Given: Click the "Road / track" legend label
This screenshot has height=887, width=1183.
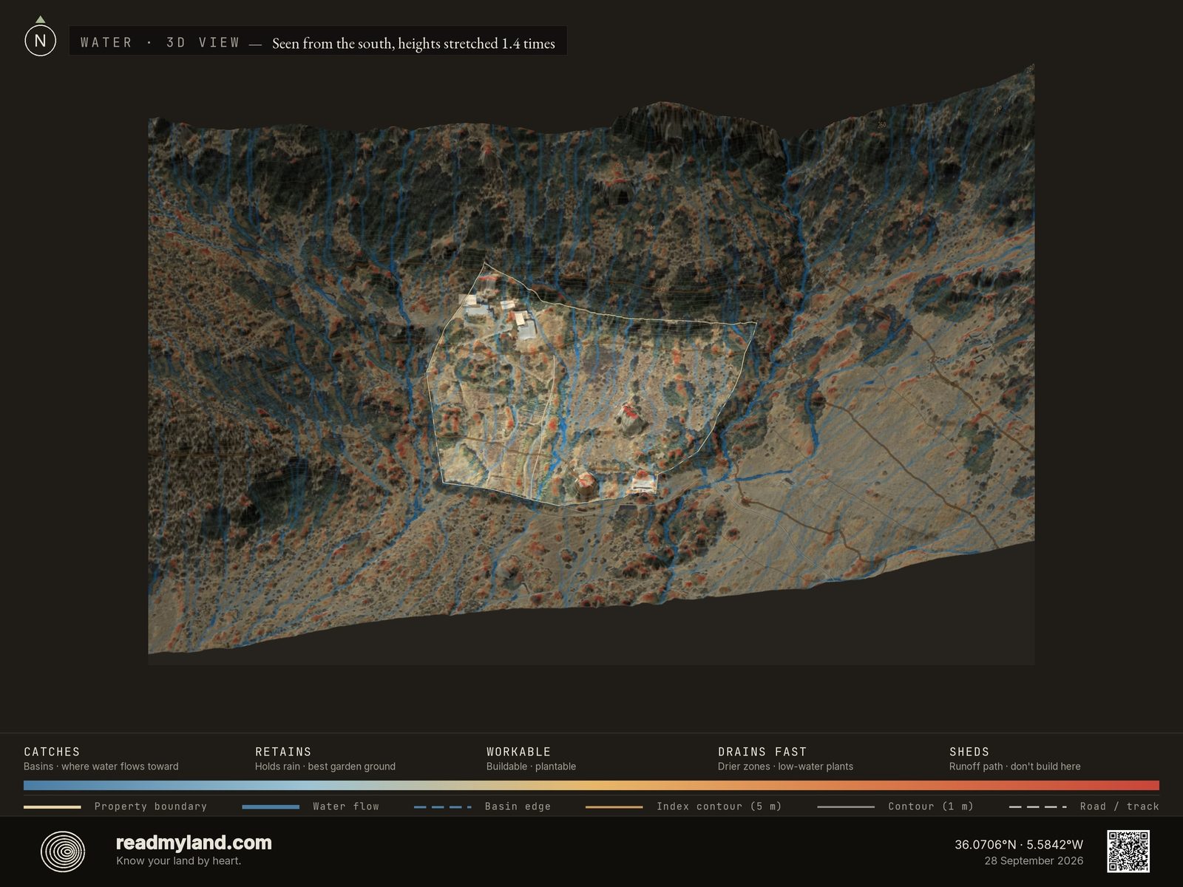Looking at the screenshot, I should (x=1119, y=806).
